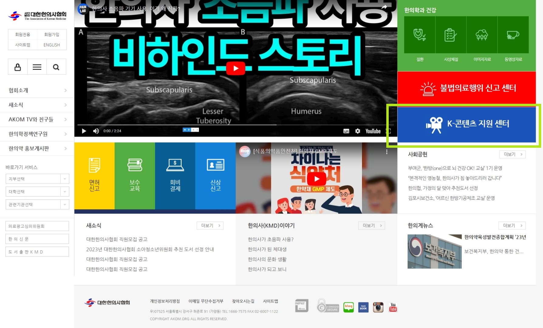543x328 pixels.
Task: Click the 불법의료행위 신고 센터 banner
Action: click(x=466, y=88)
